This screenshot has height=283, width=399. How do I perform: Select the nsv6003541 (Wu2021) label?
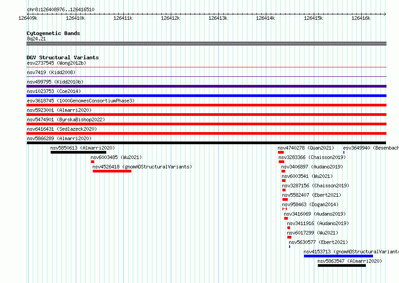point(307,176)
